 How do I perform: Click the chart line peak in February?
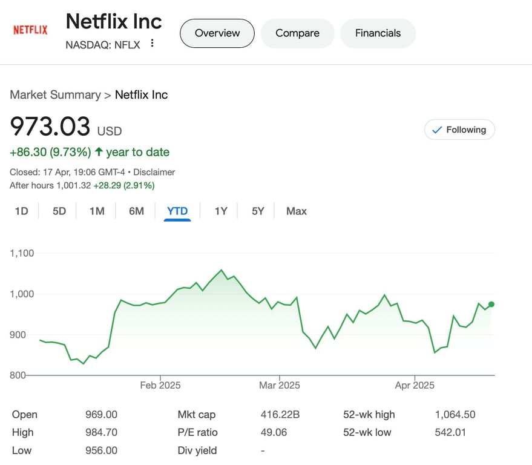coord(221,270)
